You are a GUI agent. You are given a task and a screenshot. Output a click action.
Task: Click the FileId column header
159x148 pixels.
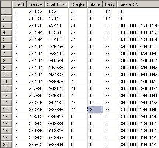click(19, 4)
